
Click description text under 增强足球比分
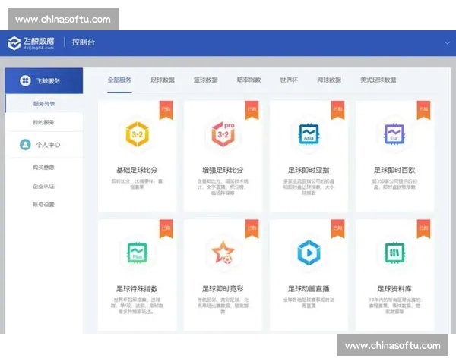[x=223, y=187]
